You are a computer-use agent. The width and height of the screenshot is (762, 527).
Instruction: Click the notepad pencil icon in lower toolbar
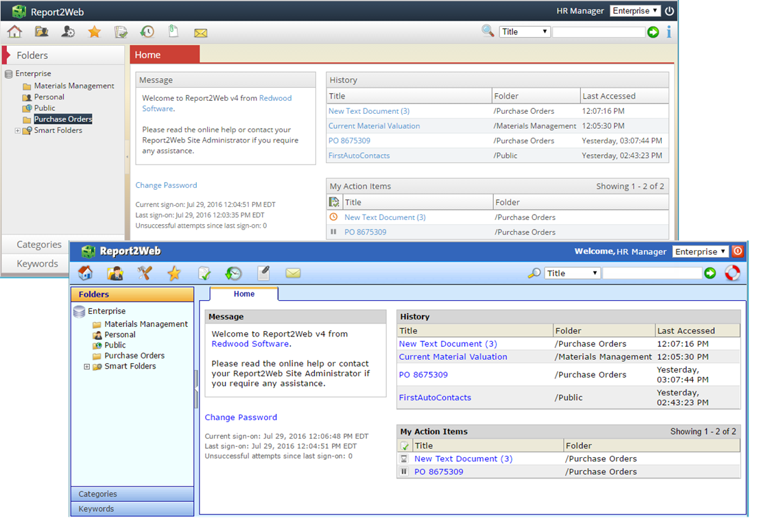point(263,273)
